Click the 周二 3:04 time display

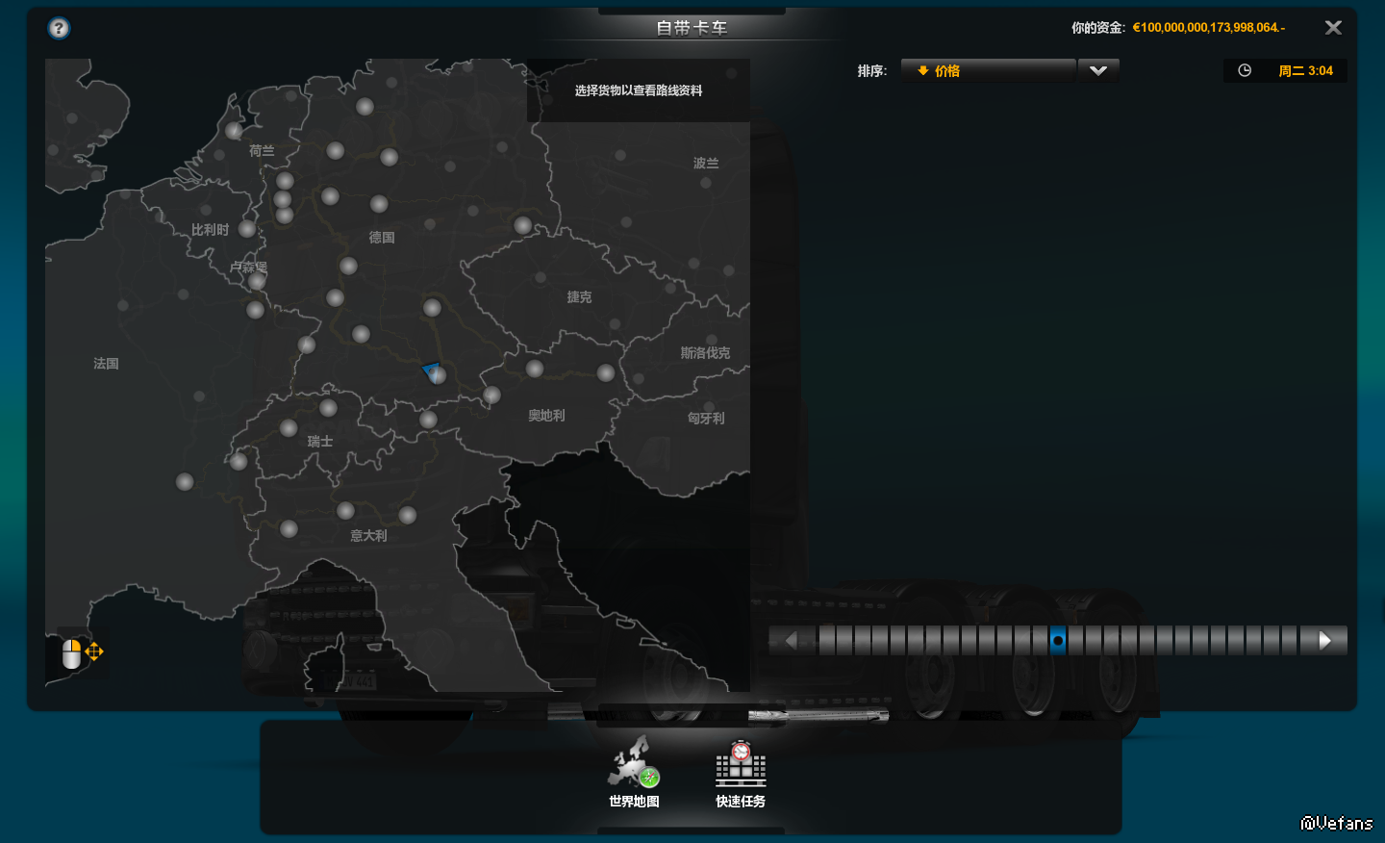click(x=1305, y=70)
